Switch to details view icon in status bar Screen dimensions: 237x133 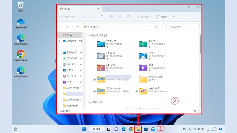(x=195, y=111)
